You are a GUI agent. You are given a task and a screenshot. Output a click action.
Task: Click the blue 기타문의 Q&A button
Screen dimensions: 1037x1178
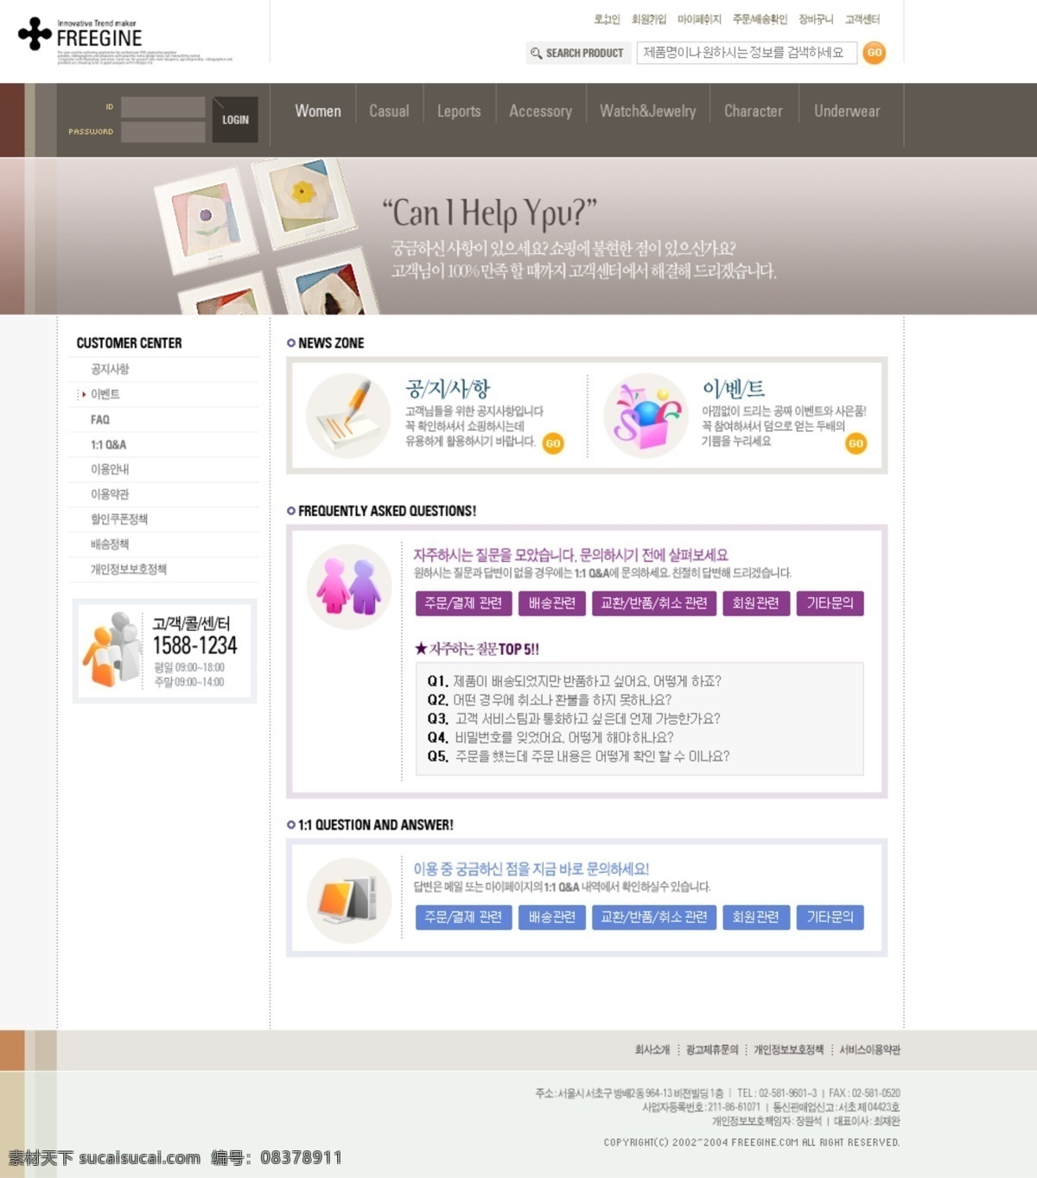pos(830,917)
